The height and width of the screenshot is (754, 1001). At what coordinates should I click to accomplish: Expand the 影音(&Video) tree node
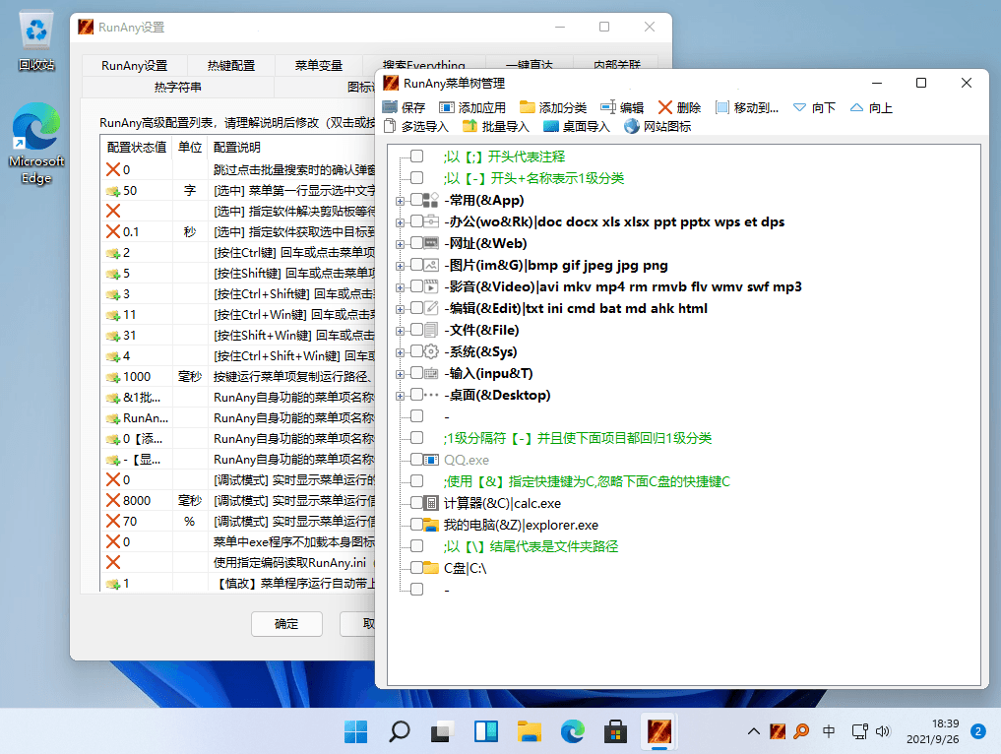(401, 287)
